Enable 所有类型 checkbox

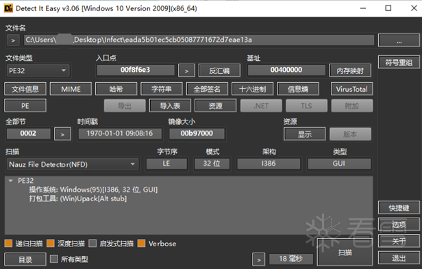tap(54, 259)
